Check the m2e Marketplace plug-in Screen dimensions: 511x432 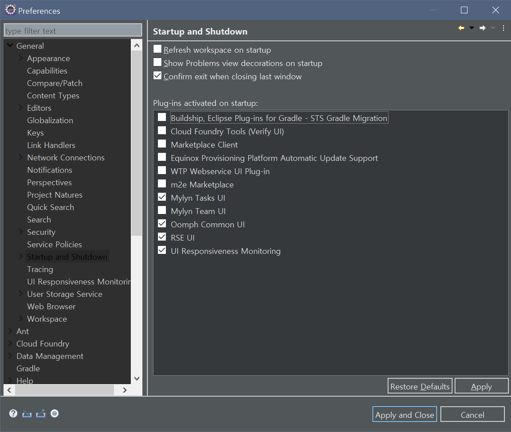coord(162,184)
